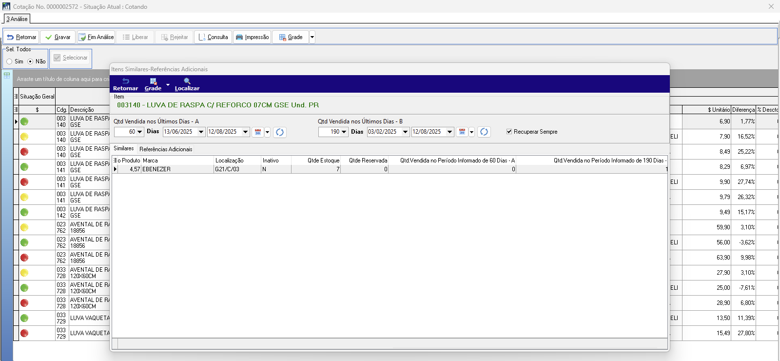The image size is (780, 361).
Task: Open the calendar icon for period B
Action: 462,132
